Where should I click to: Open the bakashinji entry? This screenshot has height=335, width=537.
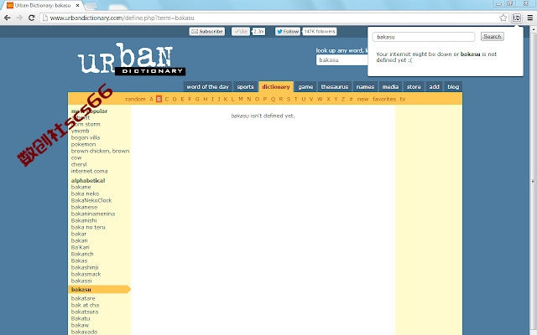(85, 267)
